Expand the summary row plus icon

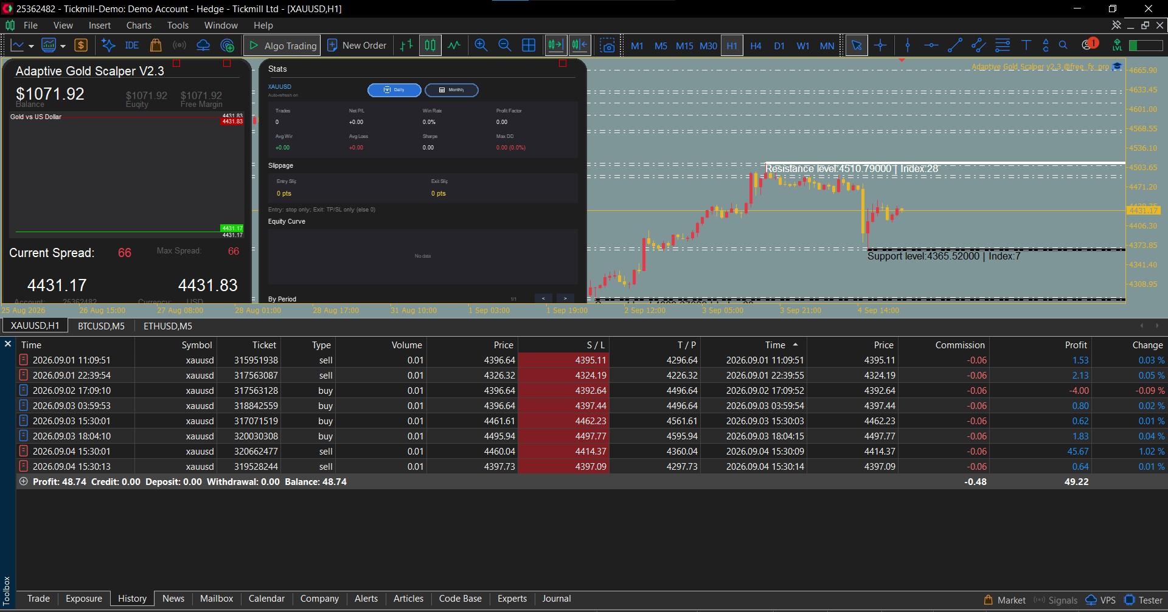23,481
